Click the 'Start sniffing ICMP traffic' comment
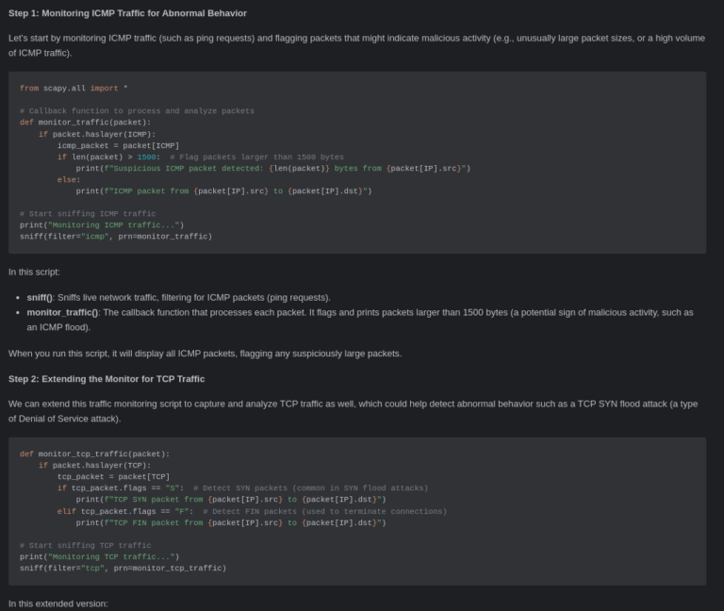Image resolution: width=724 pixels, height=611 pixels. 88,213
